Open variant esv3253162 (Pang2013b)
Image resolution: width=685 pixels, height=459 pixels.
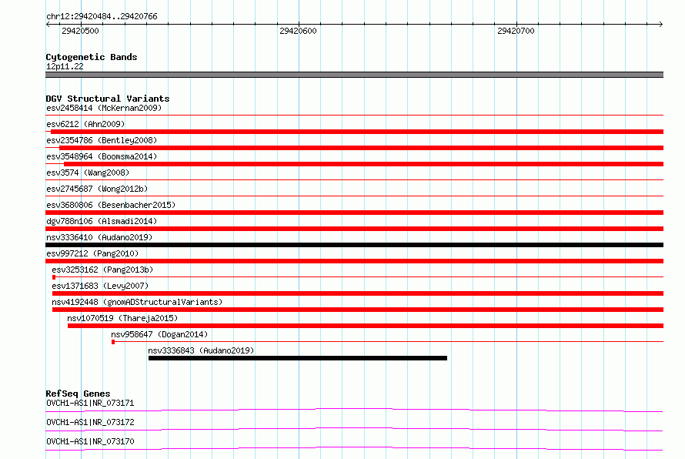(x=102, y=270)
